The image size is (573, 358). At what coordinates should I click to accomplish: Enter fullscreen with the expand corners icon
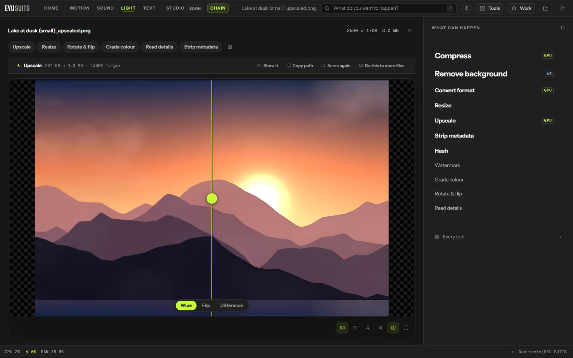pyautogui.click(x=406, y=328)
